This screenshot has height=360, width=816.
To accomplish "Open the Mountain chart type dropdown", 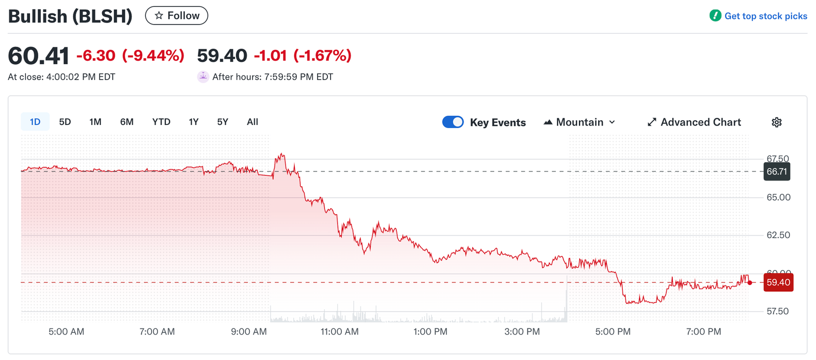I will pos(579,122).
